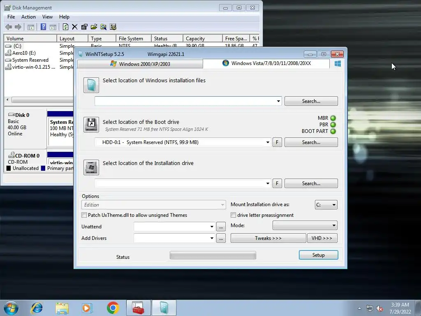This screenshot has height=316, width=421.
Task: Click the open folder icon in Disk Management toolbar
Action: [x=94, y=27]
